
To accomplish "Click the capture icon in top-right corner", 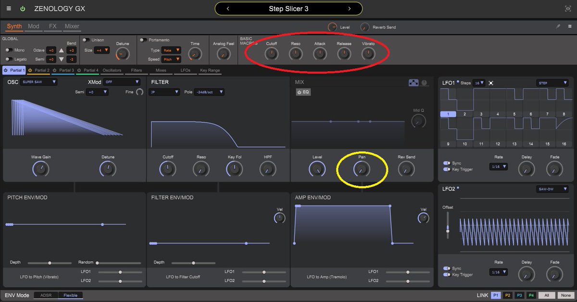I will (568, 9).
